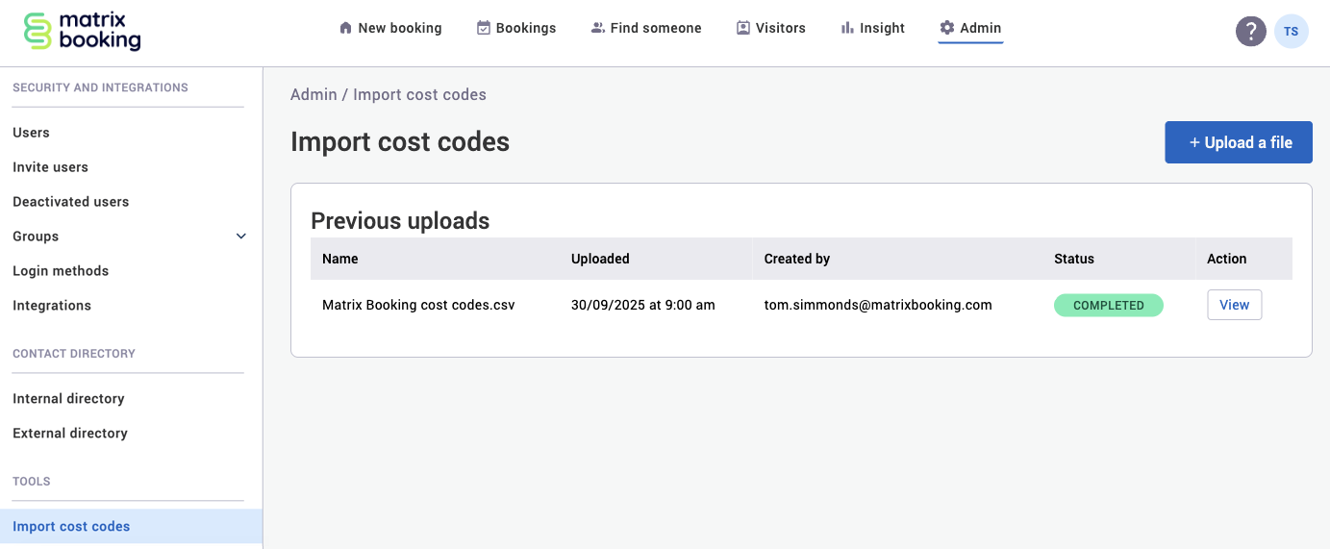Click the badge icon beside Visitors

743,28
